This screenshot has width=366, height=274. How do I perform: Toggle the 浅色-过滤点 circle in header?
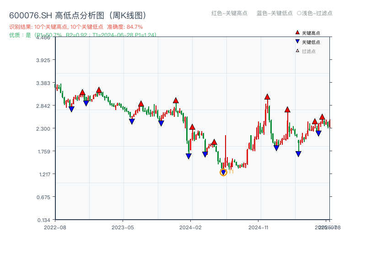tap(299, 13)
